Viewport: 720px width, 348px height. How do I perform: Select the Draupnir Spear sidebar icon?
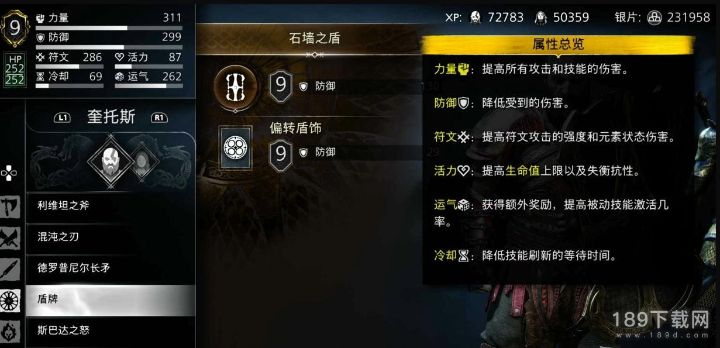coord(11,268)
